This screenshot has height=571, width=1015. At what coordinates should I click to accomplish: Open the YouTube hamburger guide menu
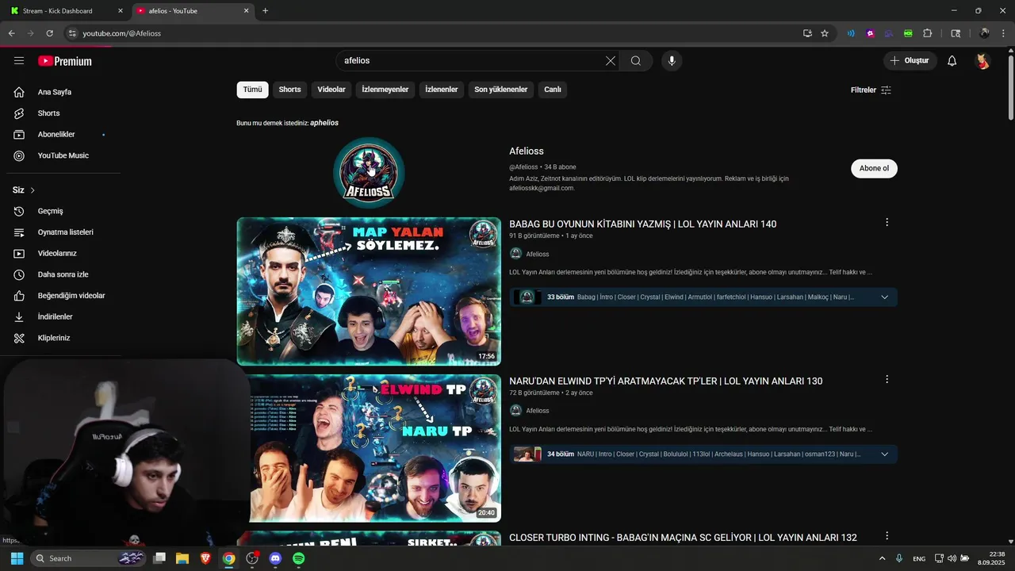click(19, 61)
